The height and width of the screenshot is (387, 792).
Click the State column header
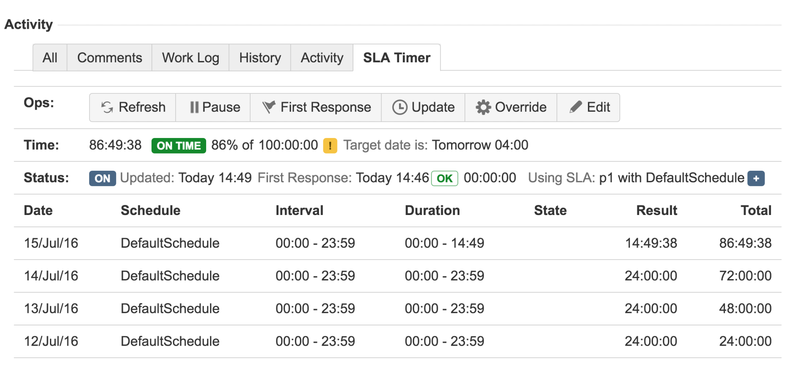(x=550, y=210)
